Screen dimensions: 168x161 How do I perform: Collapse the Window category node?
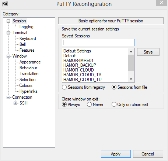click(8, 56)
